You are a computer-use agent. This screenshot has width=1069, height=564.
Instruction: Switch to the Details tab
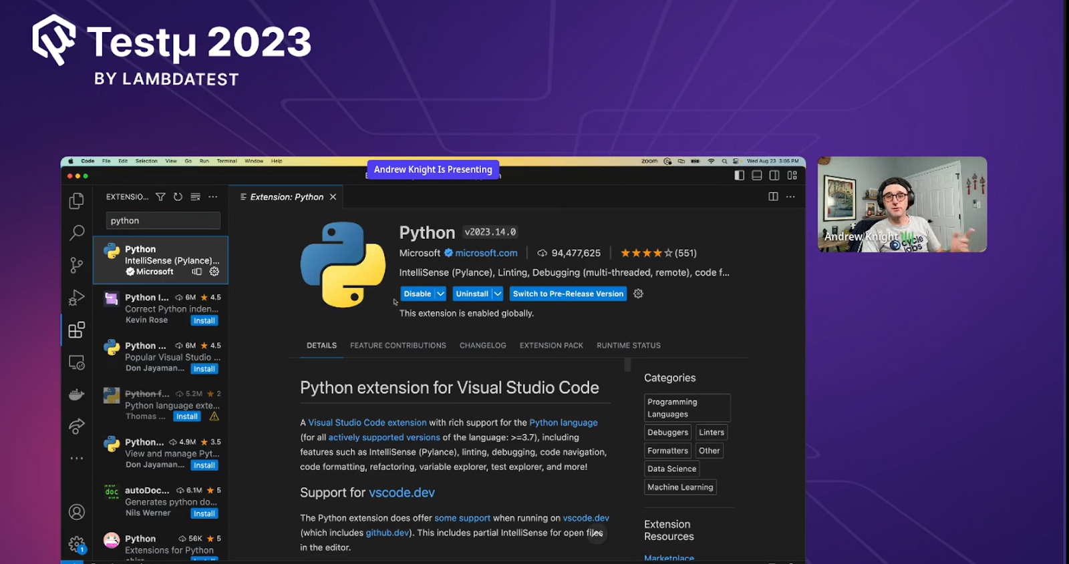pyautogui.click(x=321, y=346)
